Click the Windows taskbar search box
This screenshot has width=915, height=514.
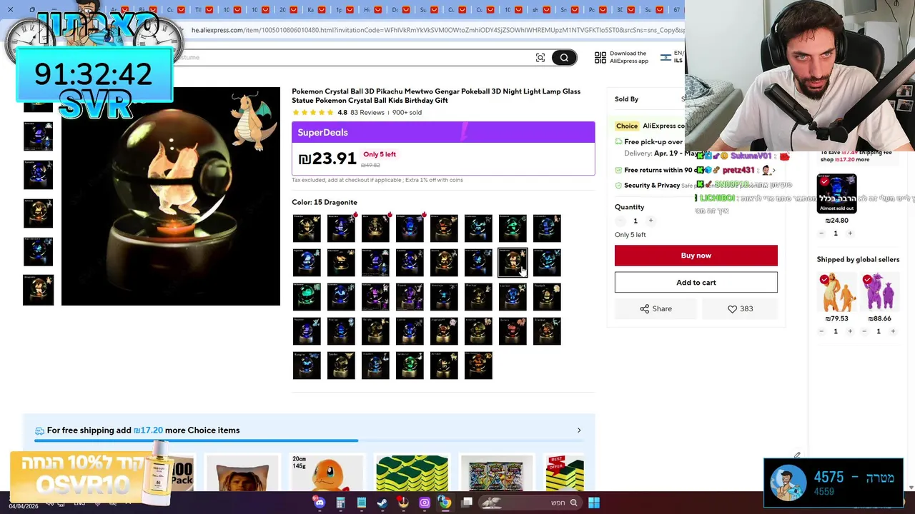(530, 503)
